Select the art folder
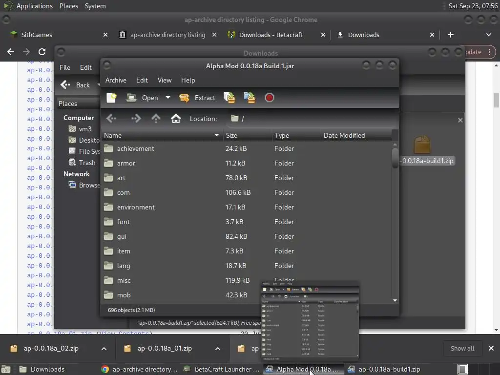The image size is (500, 375). 246,178
